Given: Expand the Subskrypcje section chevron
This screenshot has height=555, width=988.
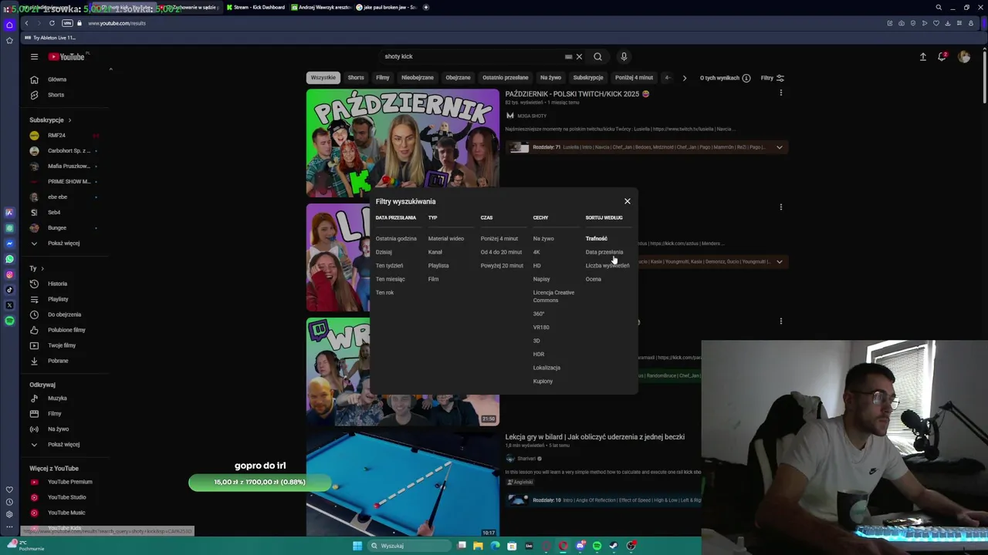Looking at the screenshot, I should pyautogui.click(x=69, y=120).
